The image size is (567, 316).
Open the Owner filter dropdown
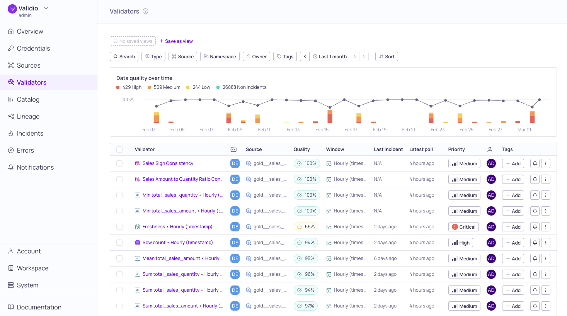pos(256,56)
